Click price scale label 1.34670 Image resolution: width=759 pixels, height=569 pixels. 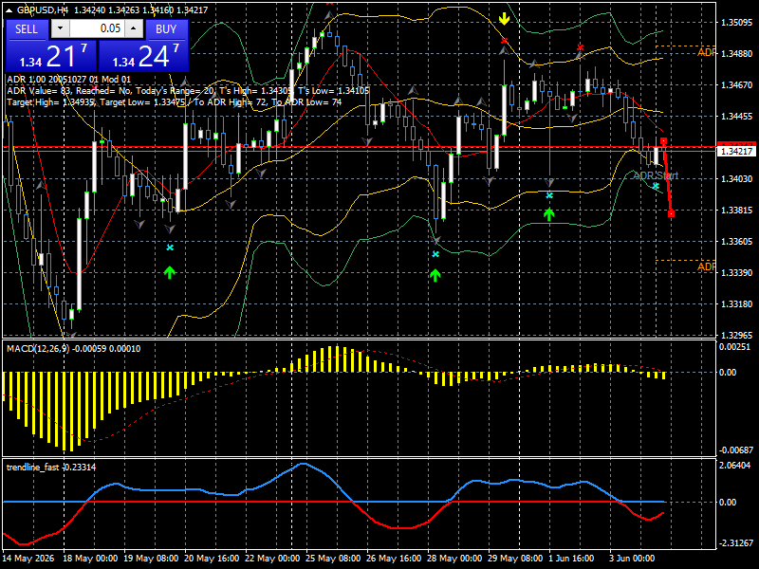click(x=736, y=84)
